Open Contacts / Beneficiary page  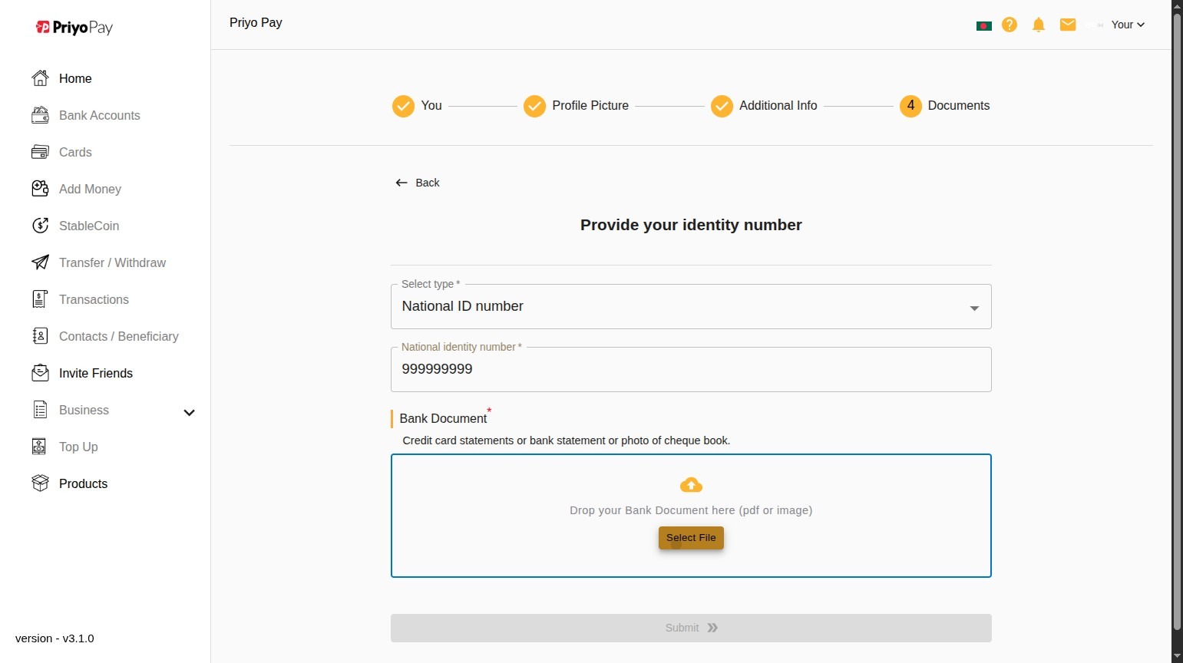[x=118, y=336]
